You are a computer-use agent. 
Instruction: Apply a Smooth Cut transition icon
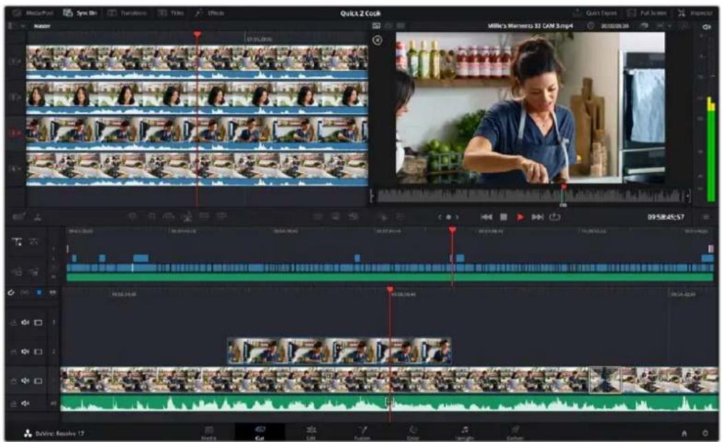click(x=353, y=216)
